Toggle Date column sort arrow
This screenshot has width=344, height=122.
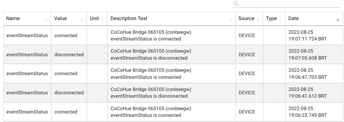coord(338,19)
